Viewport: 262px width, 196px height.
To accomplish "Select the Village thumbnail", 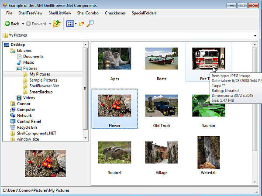I will [x=162, y=152].
